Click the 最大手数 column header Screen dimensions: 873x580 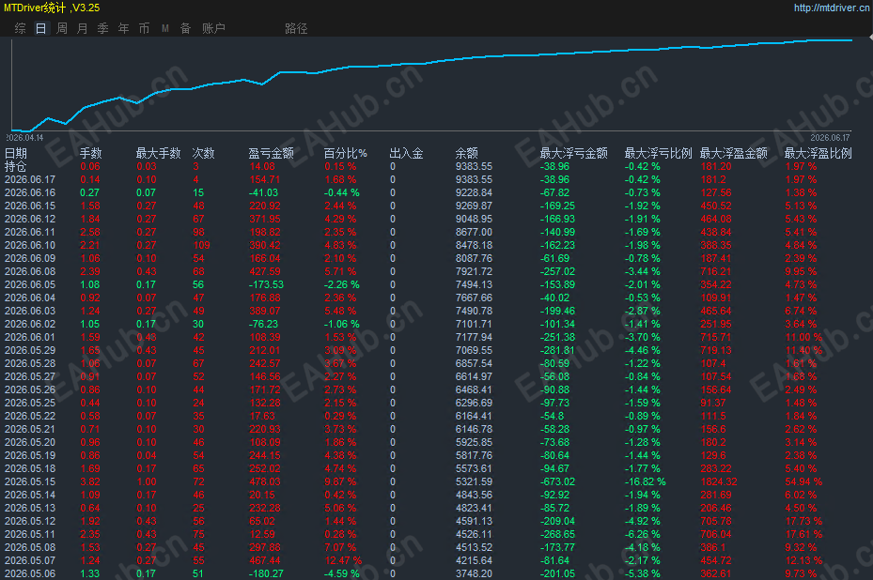pyautogui.click(x=159, y=154)
